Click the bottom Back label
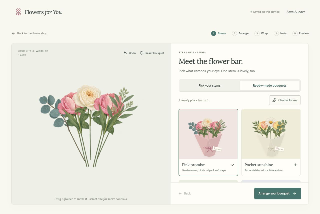The width and height of the screenshot is (320, 214). (x=187, y=193)
